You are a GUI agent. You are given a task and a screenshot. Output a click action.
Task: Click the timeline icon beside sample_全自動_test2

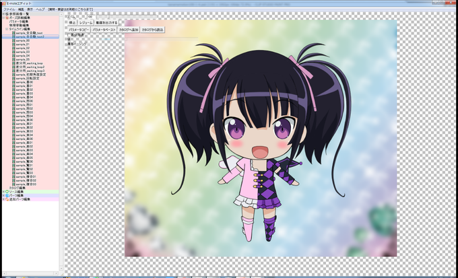13,36
